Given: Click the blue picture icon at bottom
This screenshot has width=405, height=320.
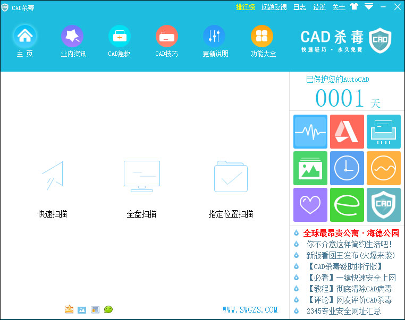Looking at the screenshot, I should 82,310.
